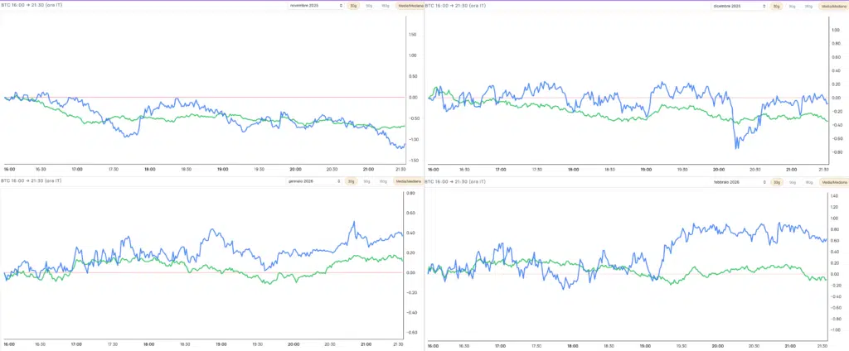Expand the gennaio 2026 month selector
The image size is (849, 351).
315,180
